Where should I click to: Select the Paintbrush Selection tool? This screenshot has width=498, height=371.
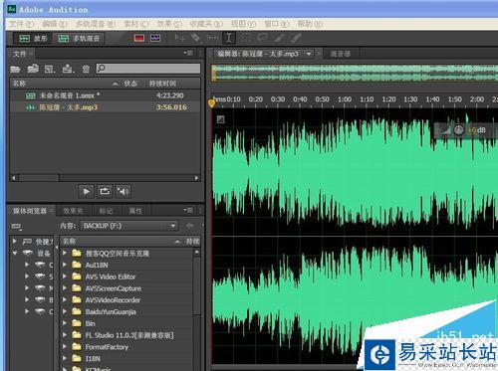pos(280,38)
